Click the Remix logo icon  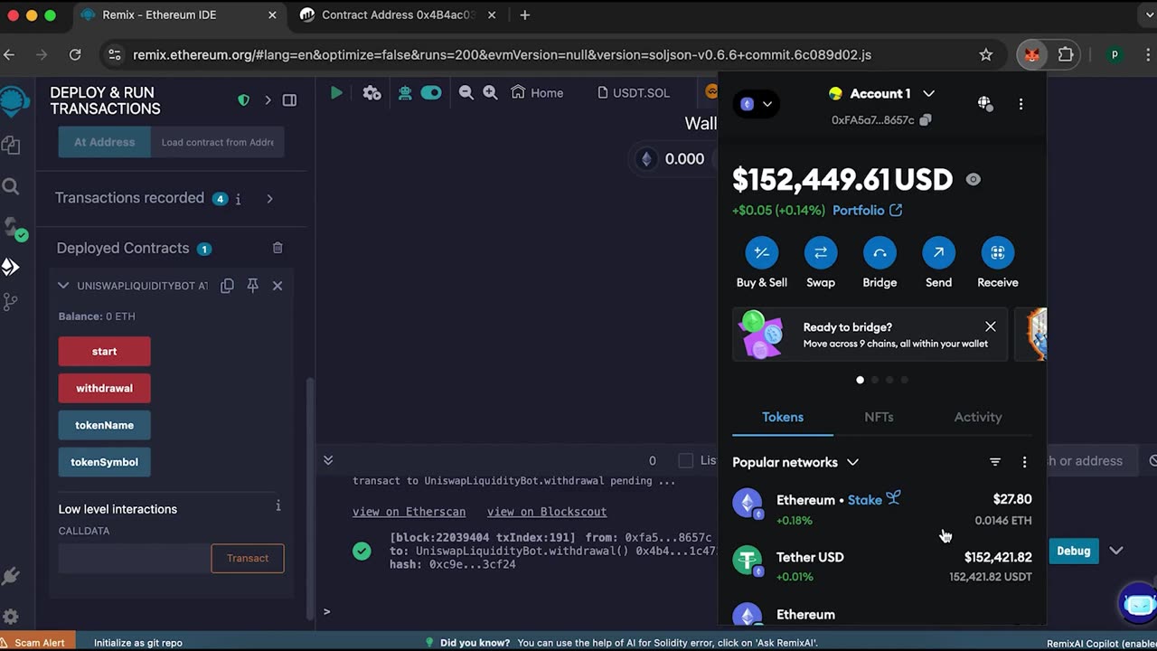14,101
